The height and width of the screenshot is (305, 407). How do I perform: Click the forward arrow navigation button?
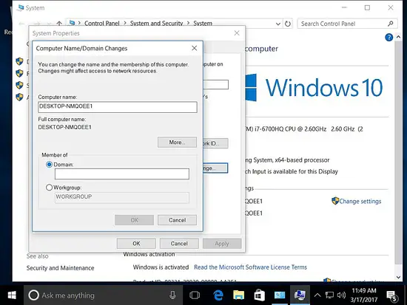37,24
